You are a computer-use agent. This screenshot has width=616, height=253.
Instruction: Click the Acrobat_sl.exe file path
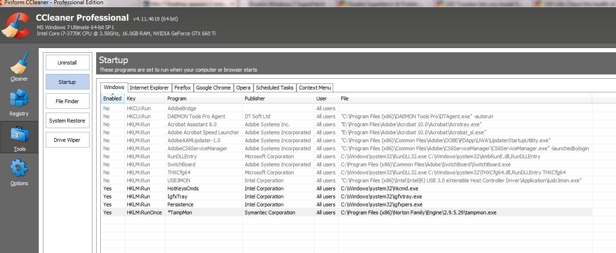413,132
